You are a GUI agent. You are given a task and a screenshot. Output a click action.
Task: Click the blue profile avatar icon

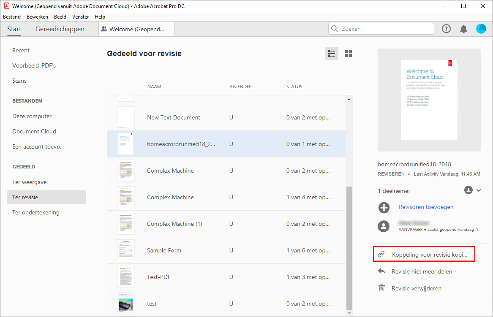(x=481, y=29)
